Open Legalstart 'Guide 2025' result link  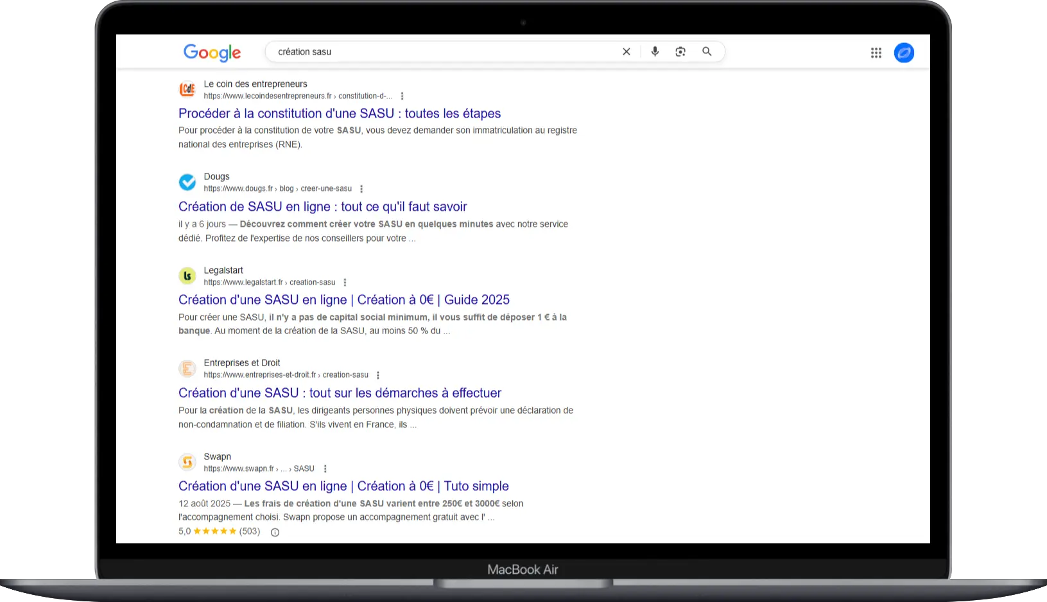344,300
